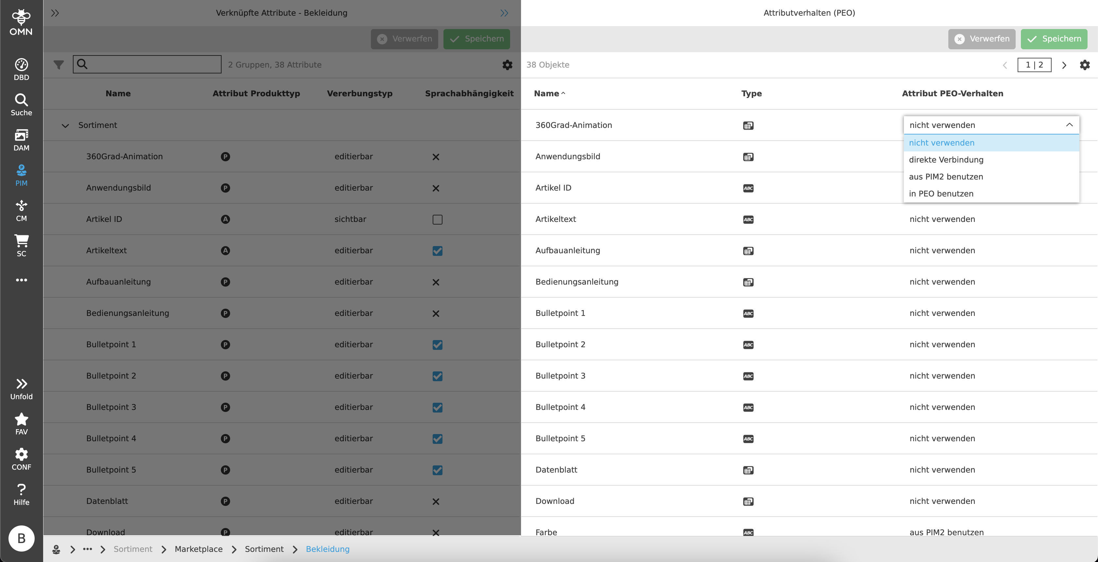Open PEO panel settings gear
Viewport: 1098px width, 562px height.
(x=1084, y=65)
